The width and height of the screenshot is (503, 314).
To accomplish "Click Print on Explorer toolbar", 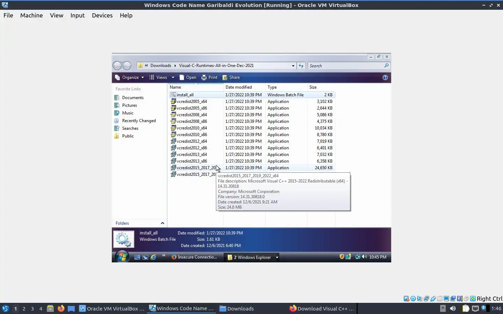I will 209,77.
